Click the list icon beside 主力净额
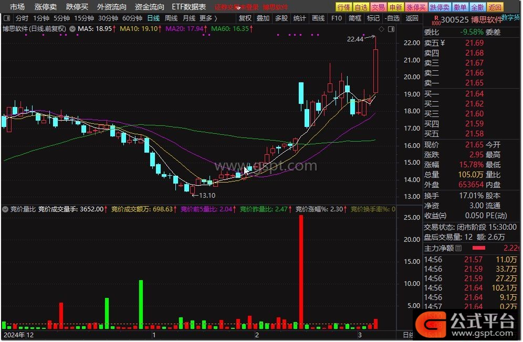The height and width of the screenshot is (342, 523). (x=458, y=248)
